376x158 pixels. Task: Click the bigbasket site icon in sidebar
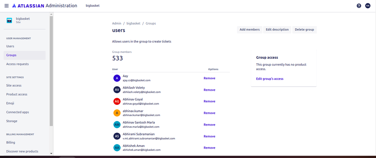(x=9, y=20)
